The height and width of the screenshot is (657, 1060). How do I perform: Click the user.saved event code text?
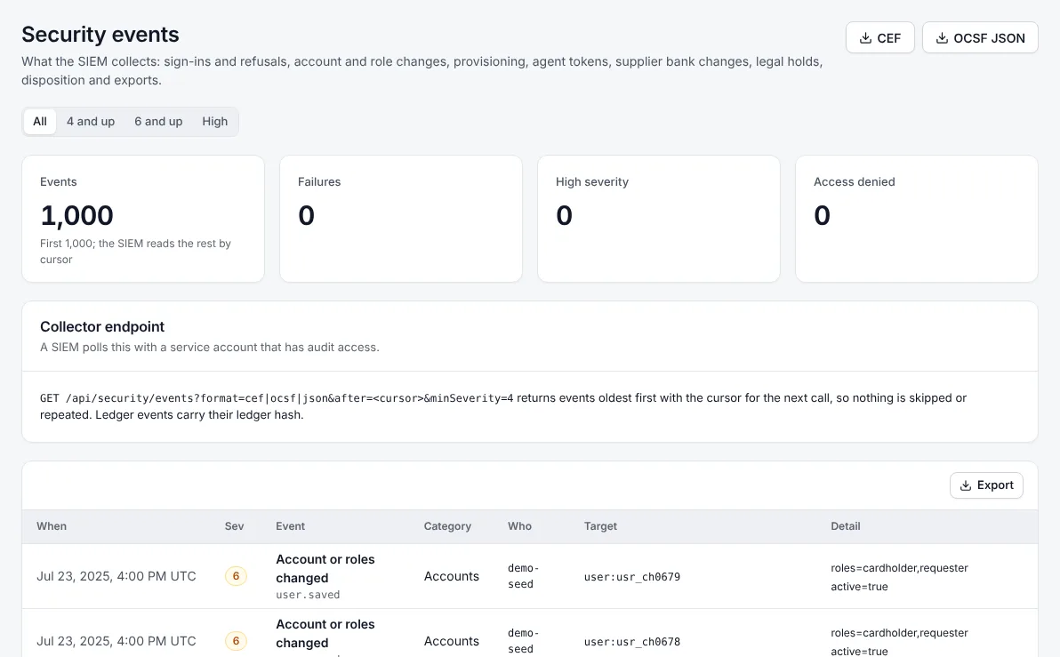coord(308,595)
